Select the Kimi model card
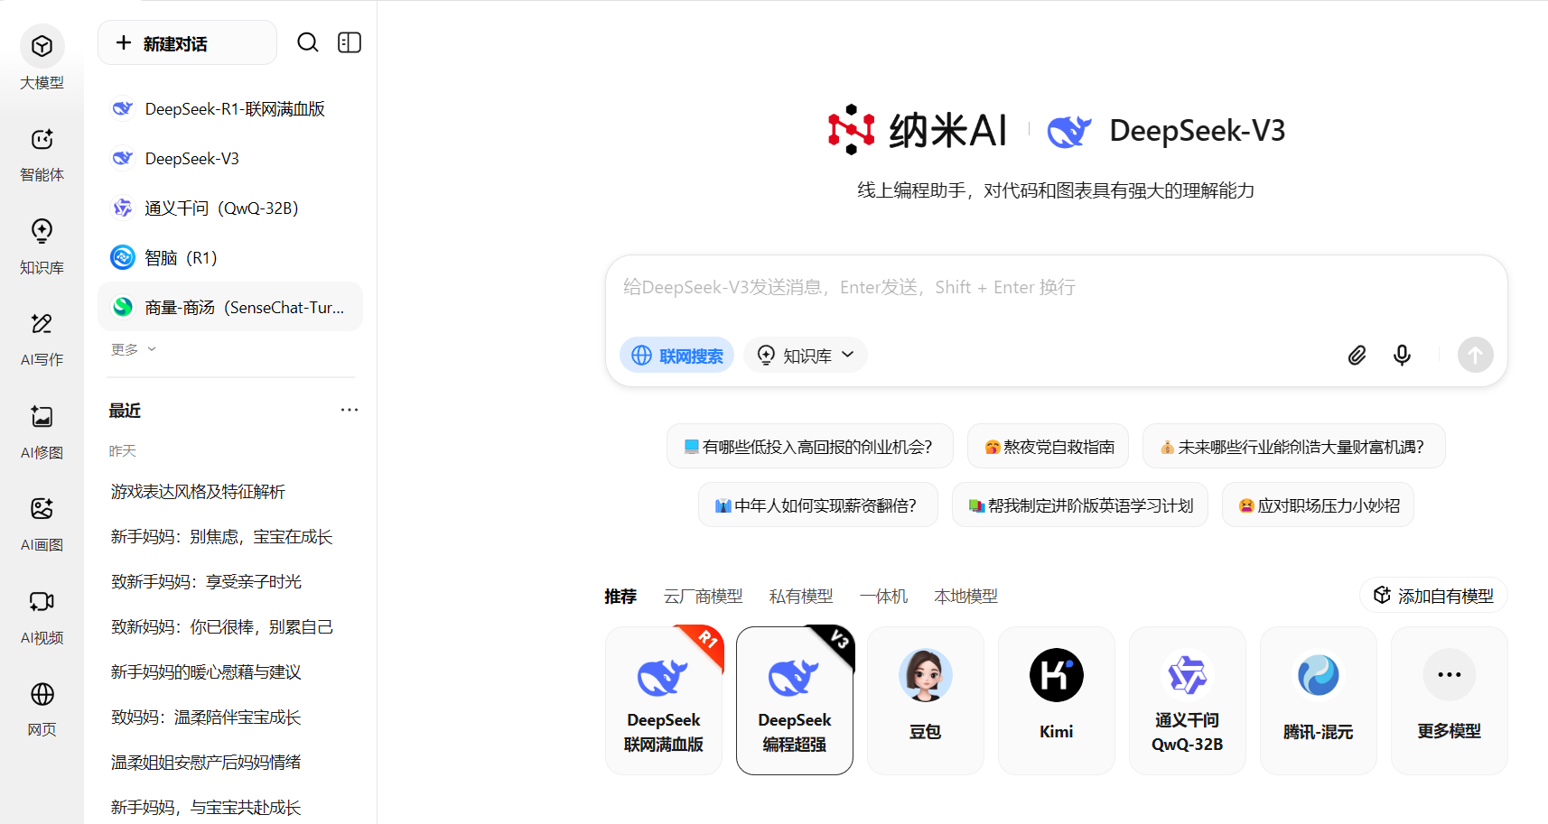 [1057, 700]
